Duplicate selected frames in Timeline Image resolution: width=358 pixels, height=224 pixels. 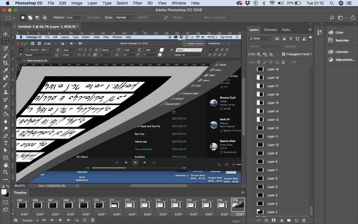coord(84,220)
